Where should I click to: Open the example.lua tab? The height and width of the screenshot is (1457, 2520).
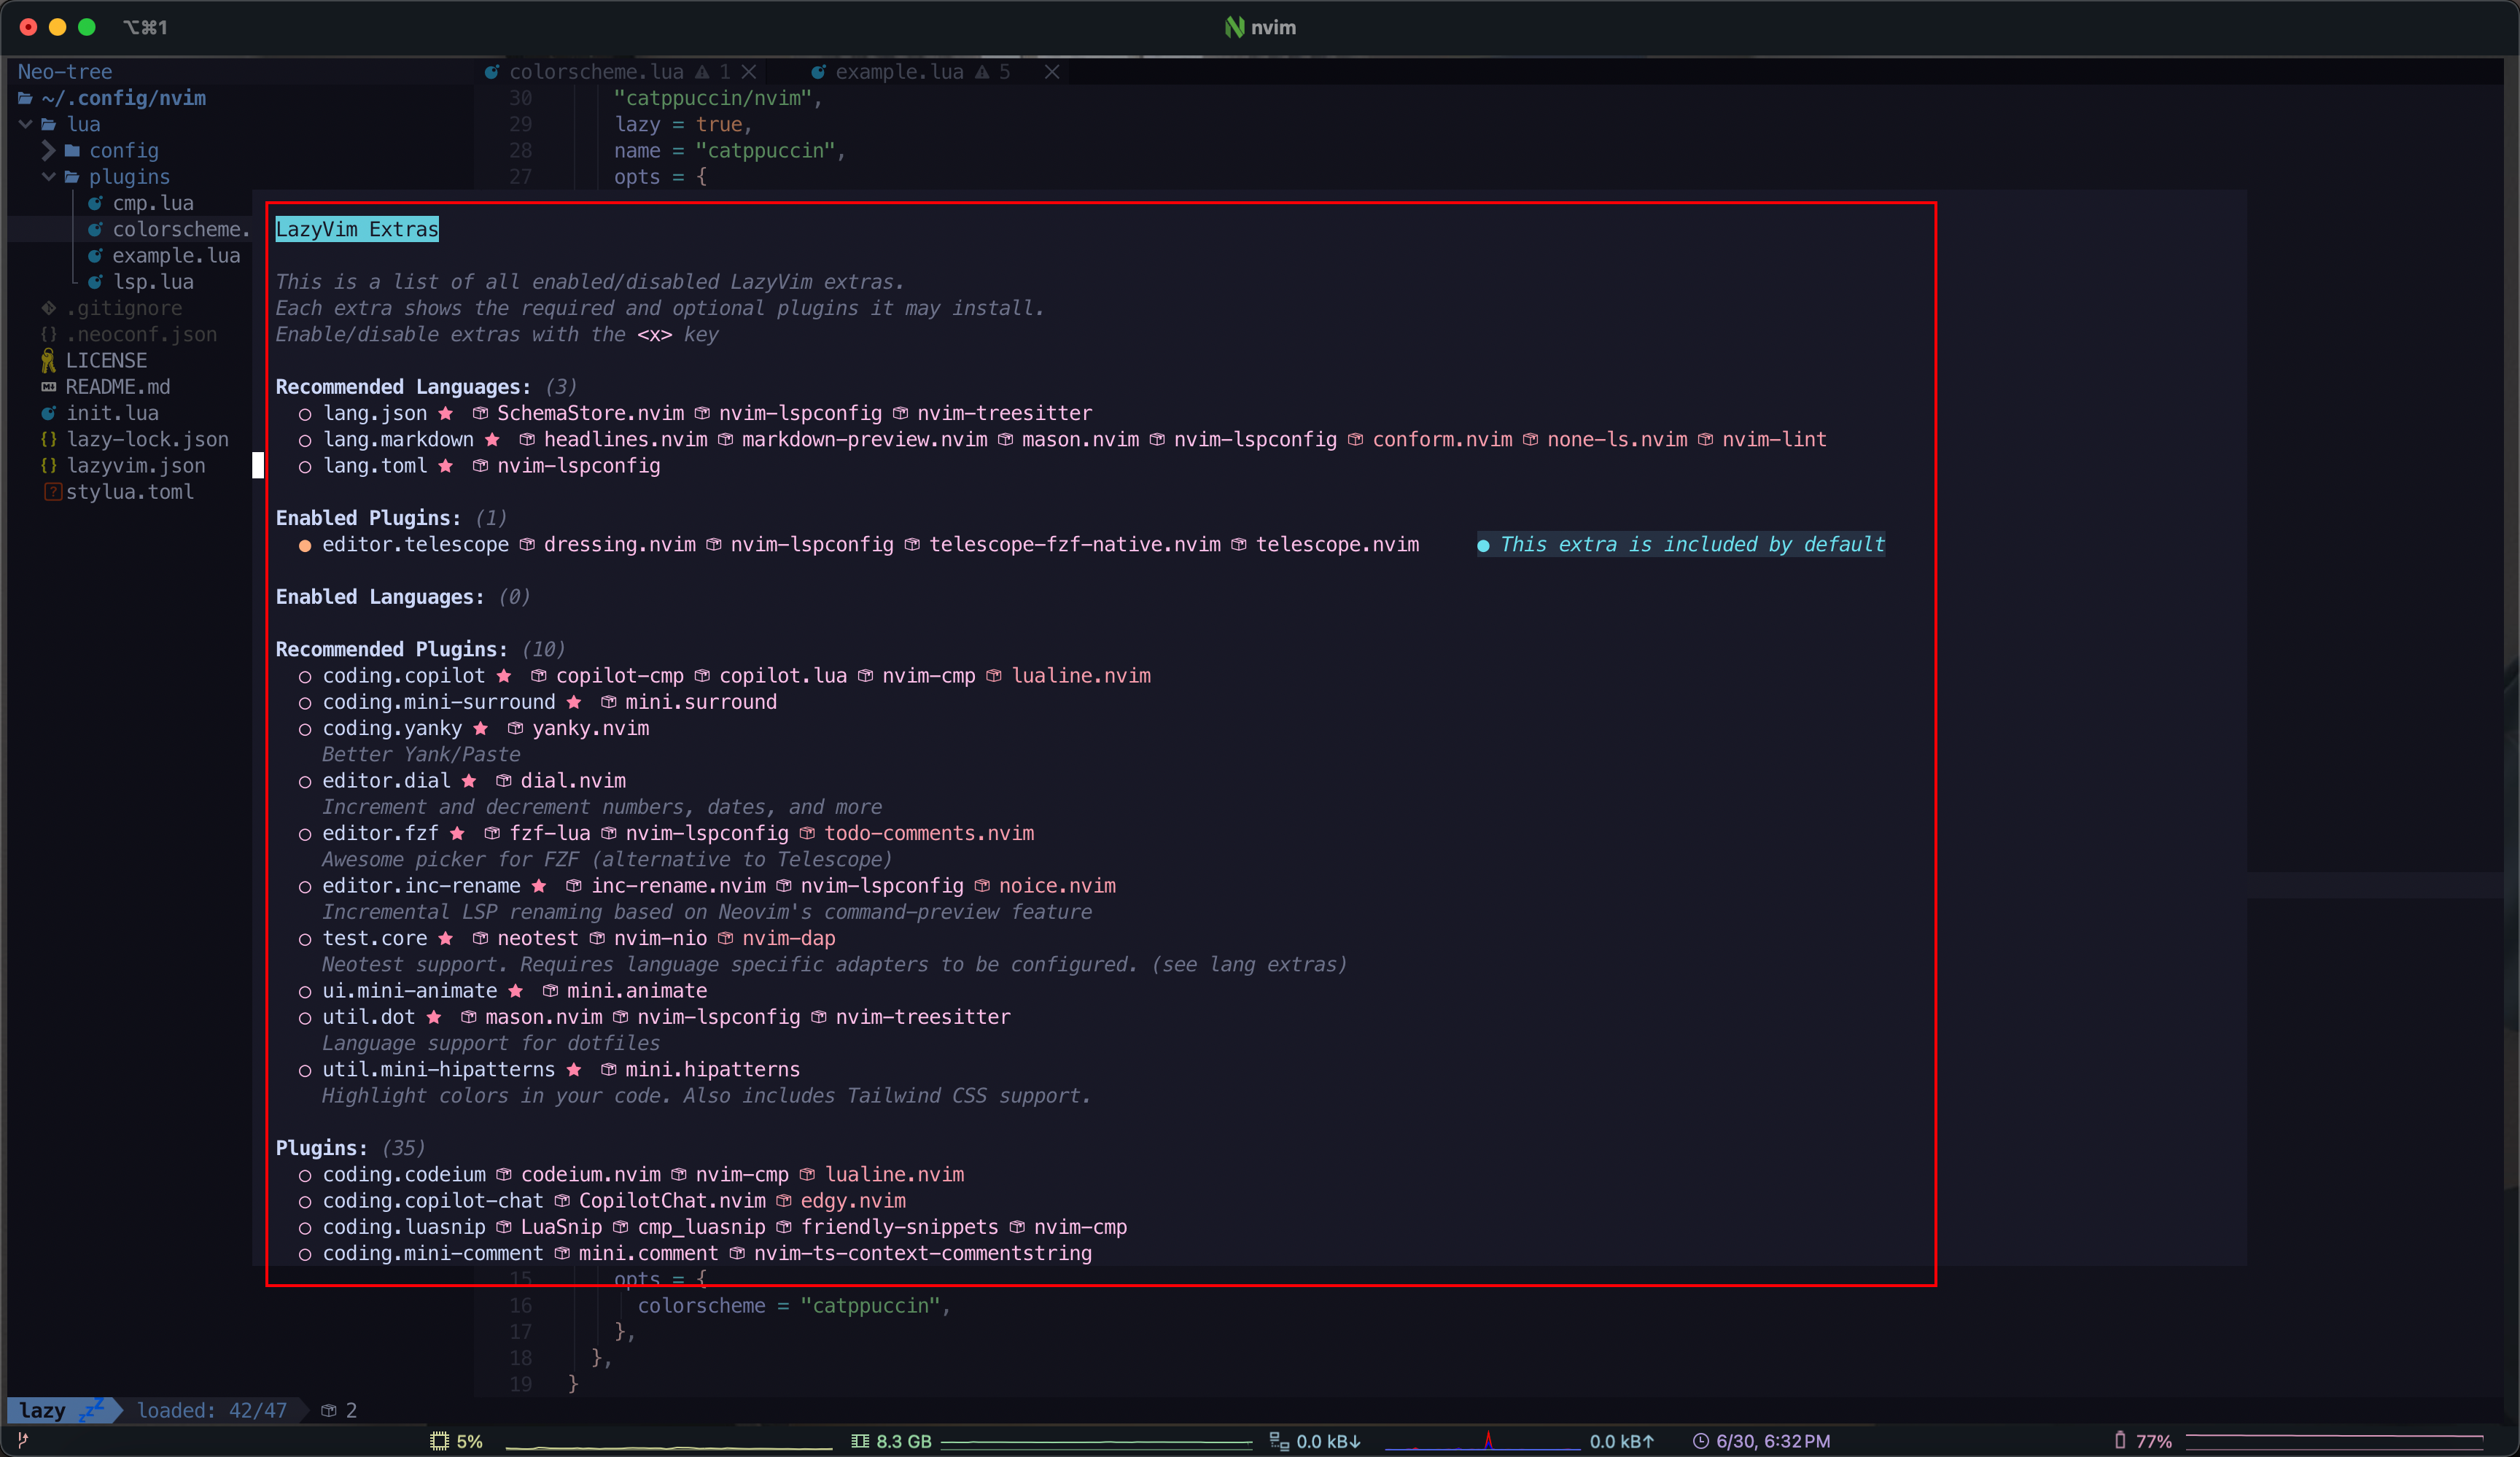pos(899,72)
